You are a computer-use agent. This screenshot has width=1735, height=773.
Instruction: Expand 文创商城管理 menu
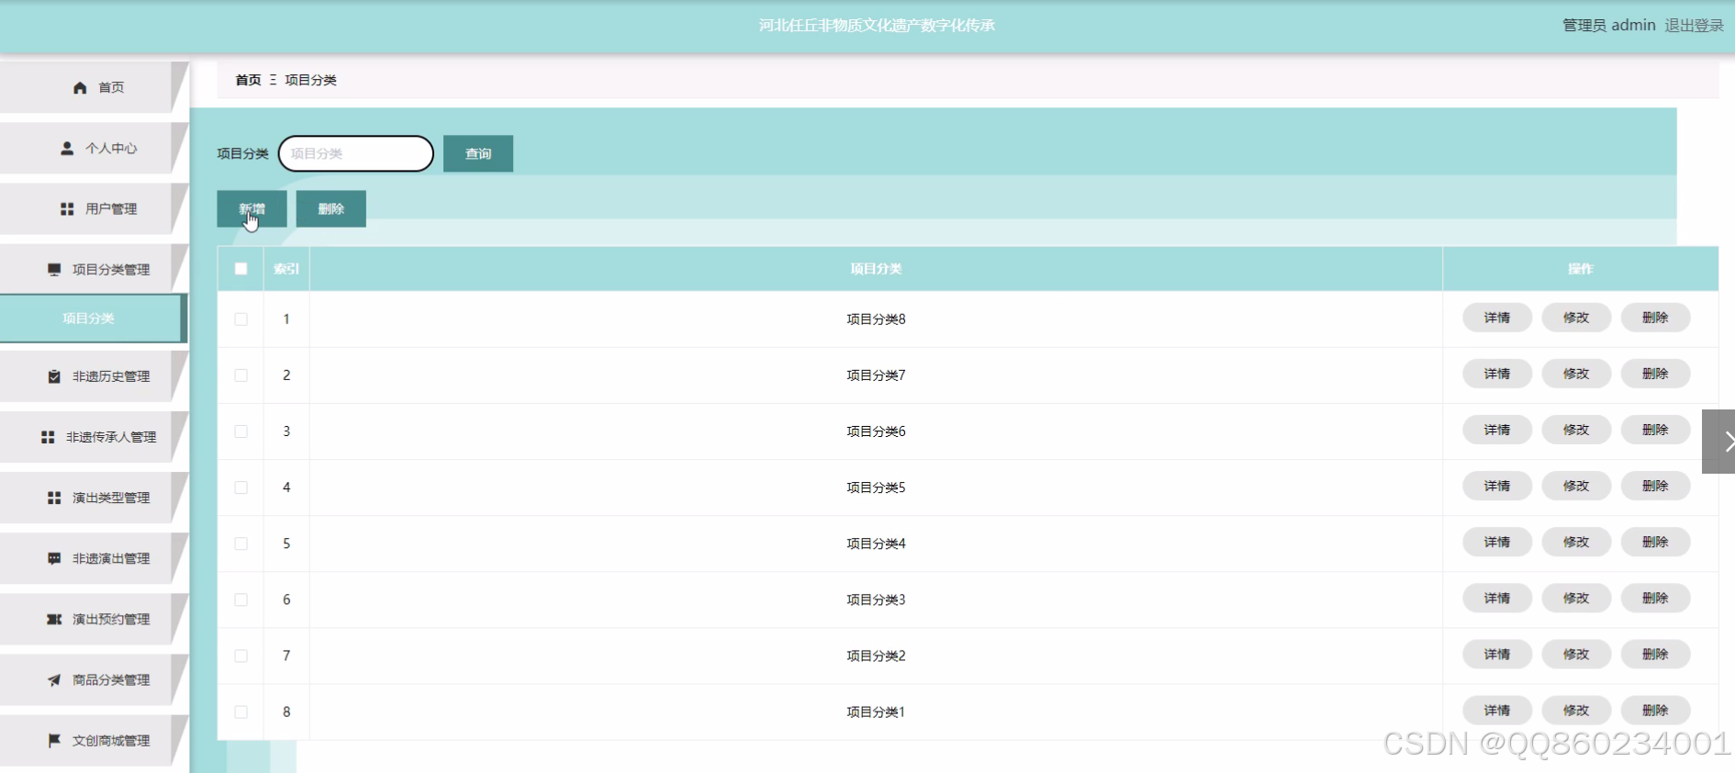point(94,741)
